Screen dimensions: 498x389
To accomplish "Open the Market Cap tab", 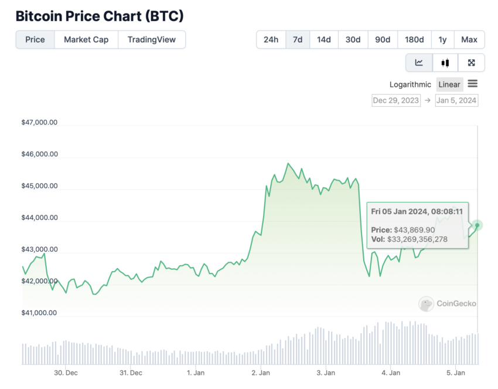I will pyautogui.click(x=86, y=40).
